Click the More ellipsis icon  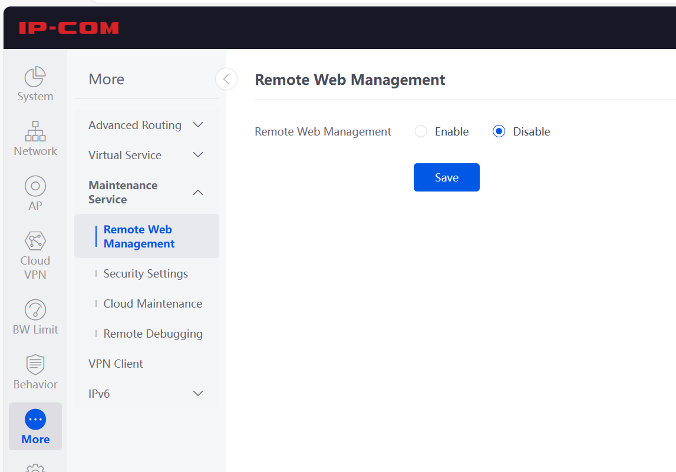[35, 419]
